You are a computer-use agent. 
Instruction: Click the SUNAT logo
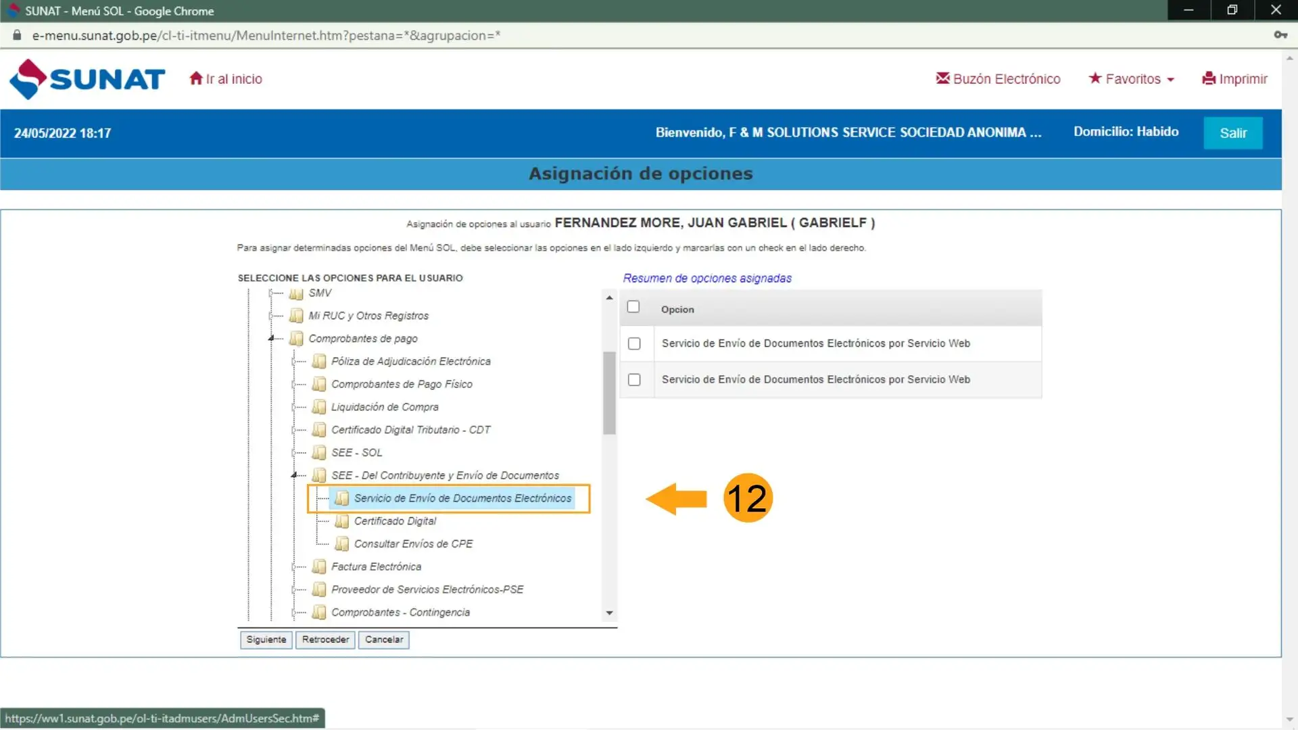[x=87, y=79]
